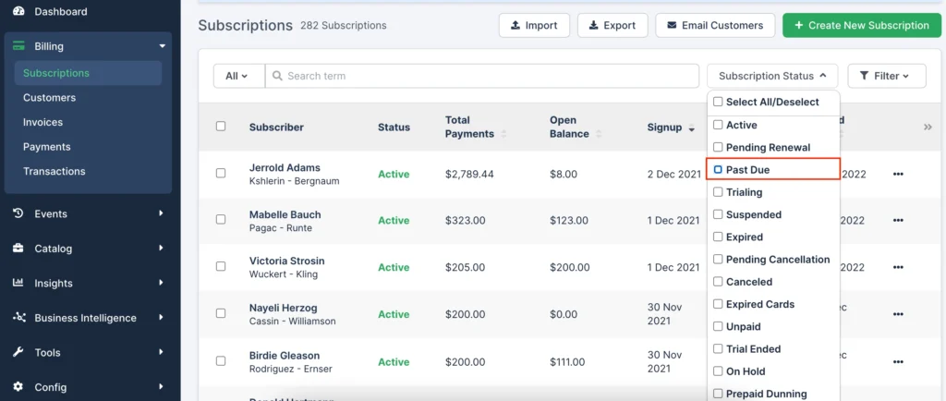This screenshot has height=401, width=946.
Task: Click the Dashboard speedometer icon in sidebar
Action: point(18,12)
